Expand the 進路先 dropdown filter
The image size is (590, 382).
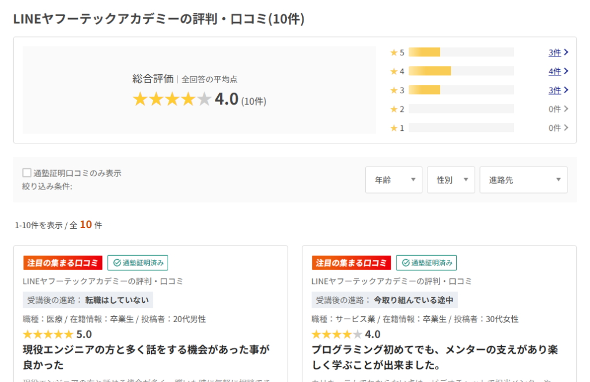[x=523, y=180]
